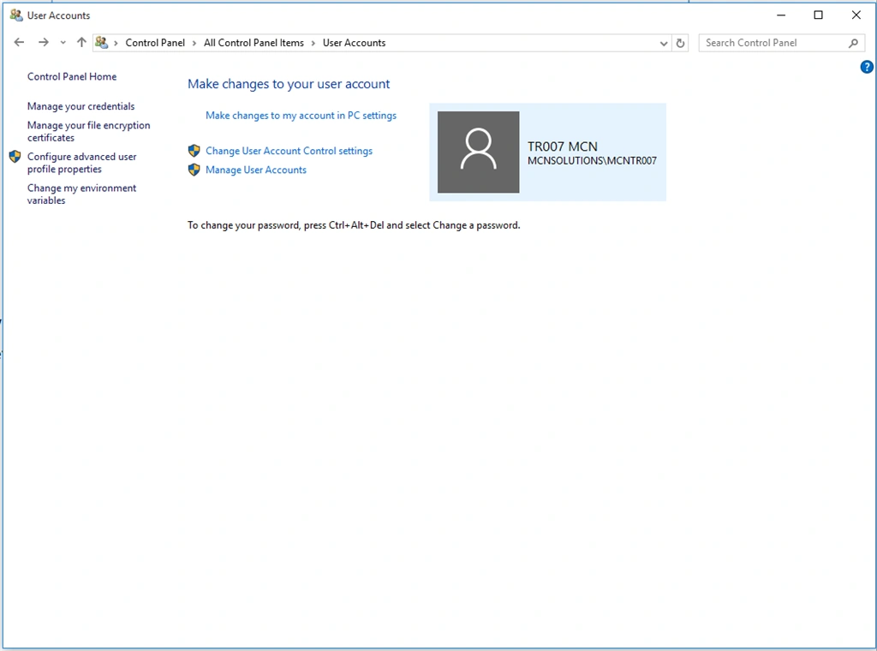
Task: Click the Make changes to your user account heading
Action: coord(289,84)
